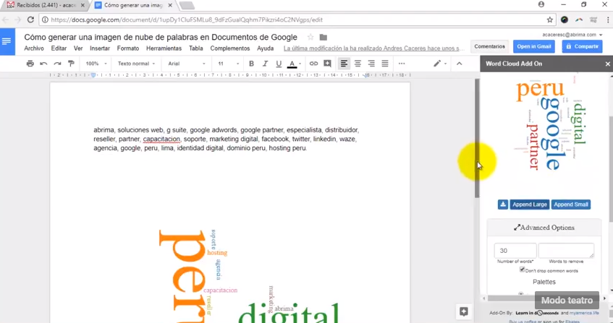Open the zoom 100% dropdown
This screenshot has height=323, width=613.
pyautogui.click(x=96, y=64)
